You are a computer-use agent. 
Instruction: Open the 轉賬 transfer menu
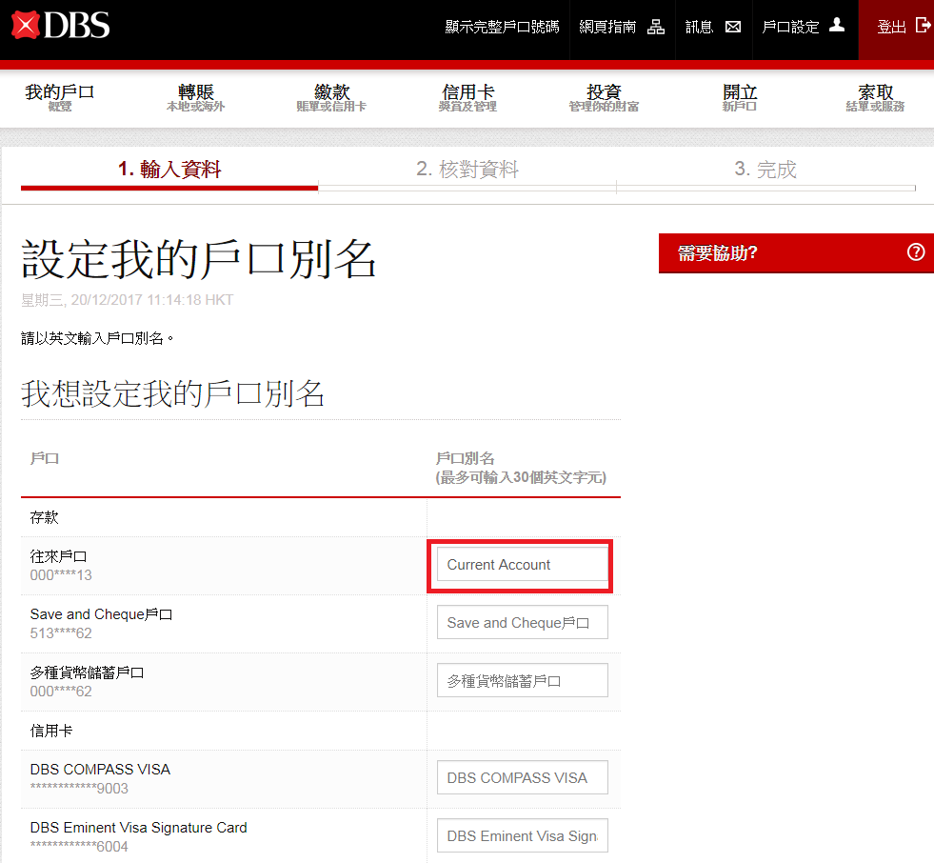pyautogui.click(x=196, y=98)
